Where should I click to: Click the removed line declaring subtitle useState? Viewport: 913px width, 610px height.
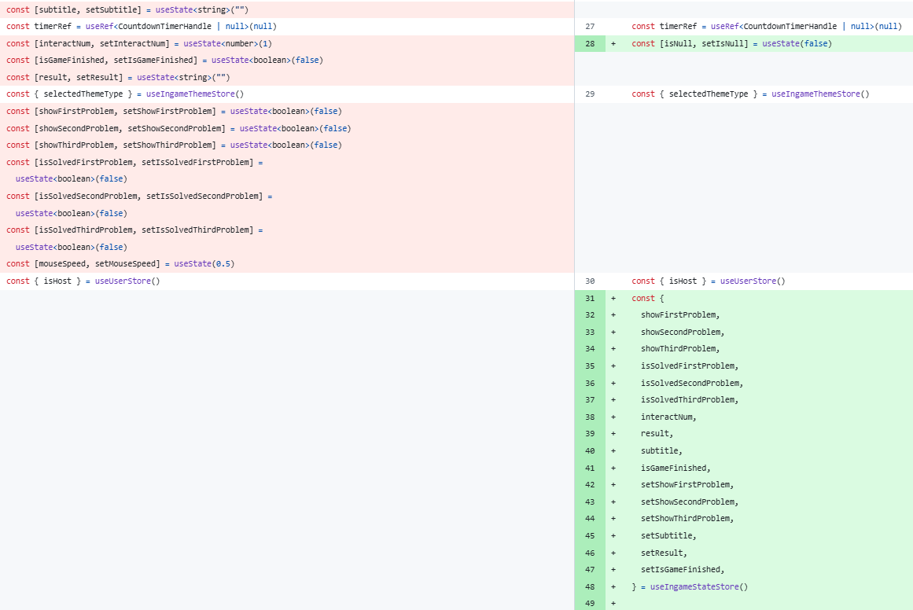[127, 10]
